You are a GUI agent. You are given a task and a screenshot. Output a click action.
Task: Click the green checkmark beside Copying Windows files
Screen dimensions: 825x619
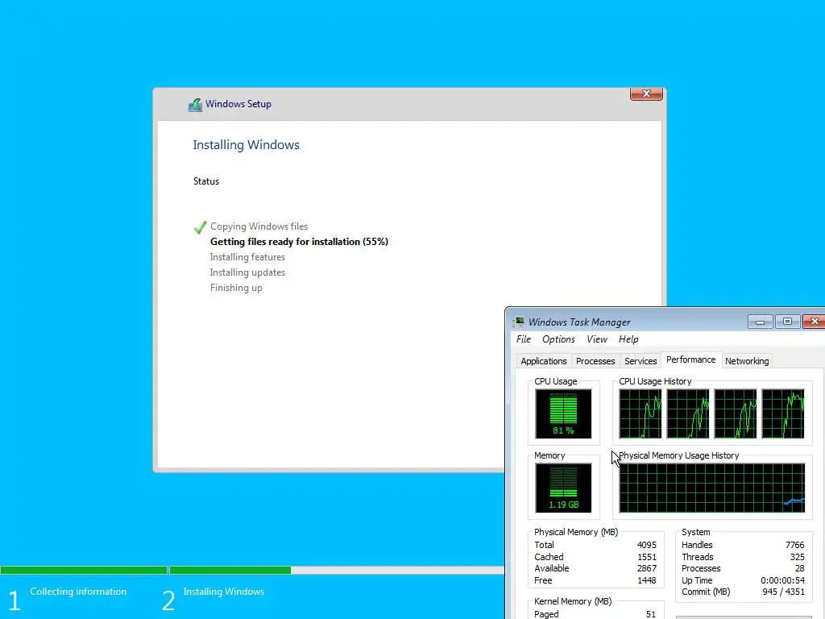pyautogui.click(x=200, y=227)
